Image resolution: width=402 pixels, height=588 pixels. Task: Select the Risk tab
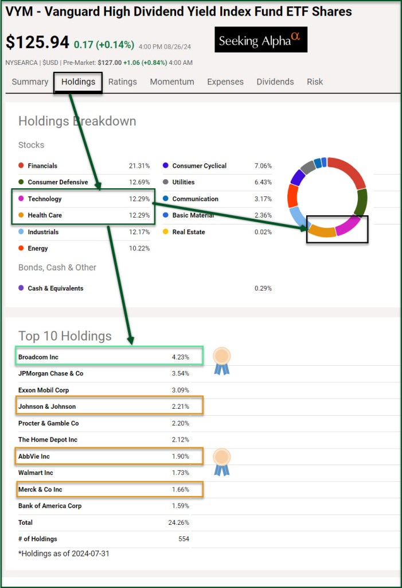coord(315,82)
